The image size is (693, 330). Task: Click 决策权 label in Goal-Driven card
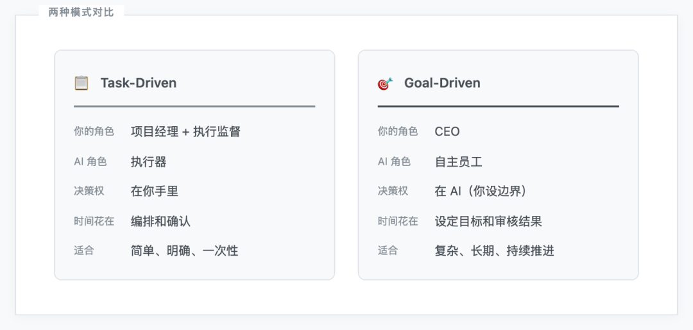(x=393, y=191)
